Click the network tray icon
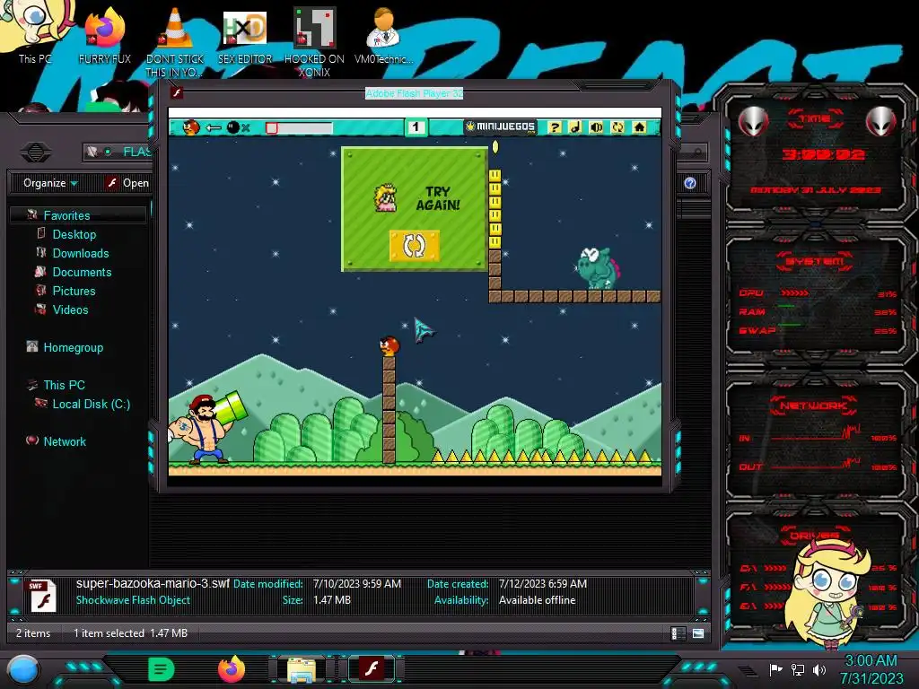The height and width of the screenshot is (689, 919). [x=798, y=669]
